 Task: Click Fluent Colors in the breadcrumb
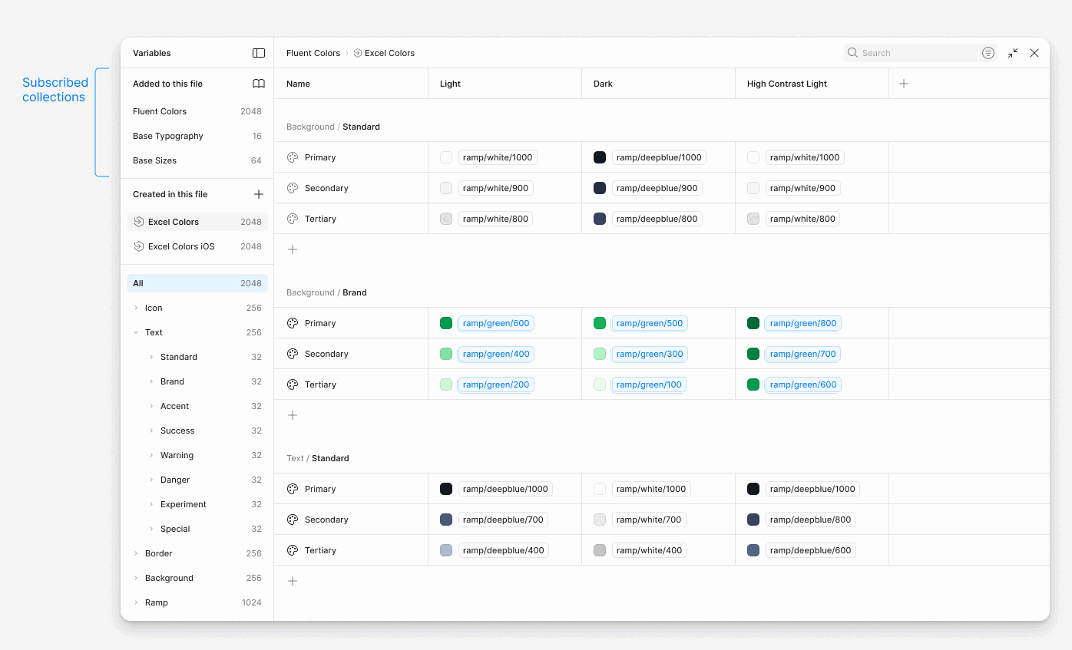[x=313, y=53]
